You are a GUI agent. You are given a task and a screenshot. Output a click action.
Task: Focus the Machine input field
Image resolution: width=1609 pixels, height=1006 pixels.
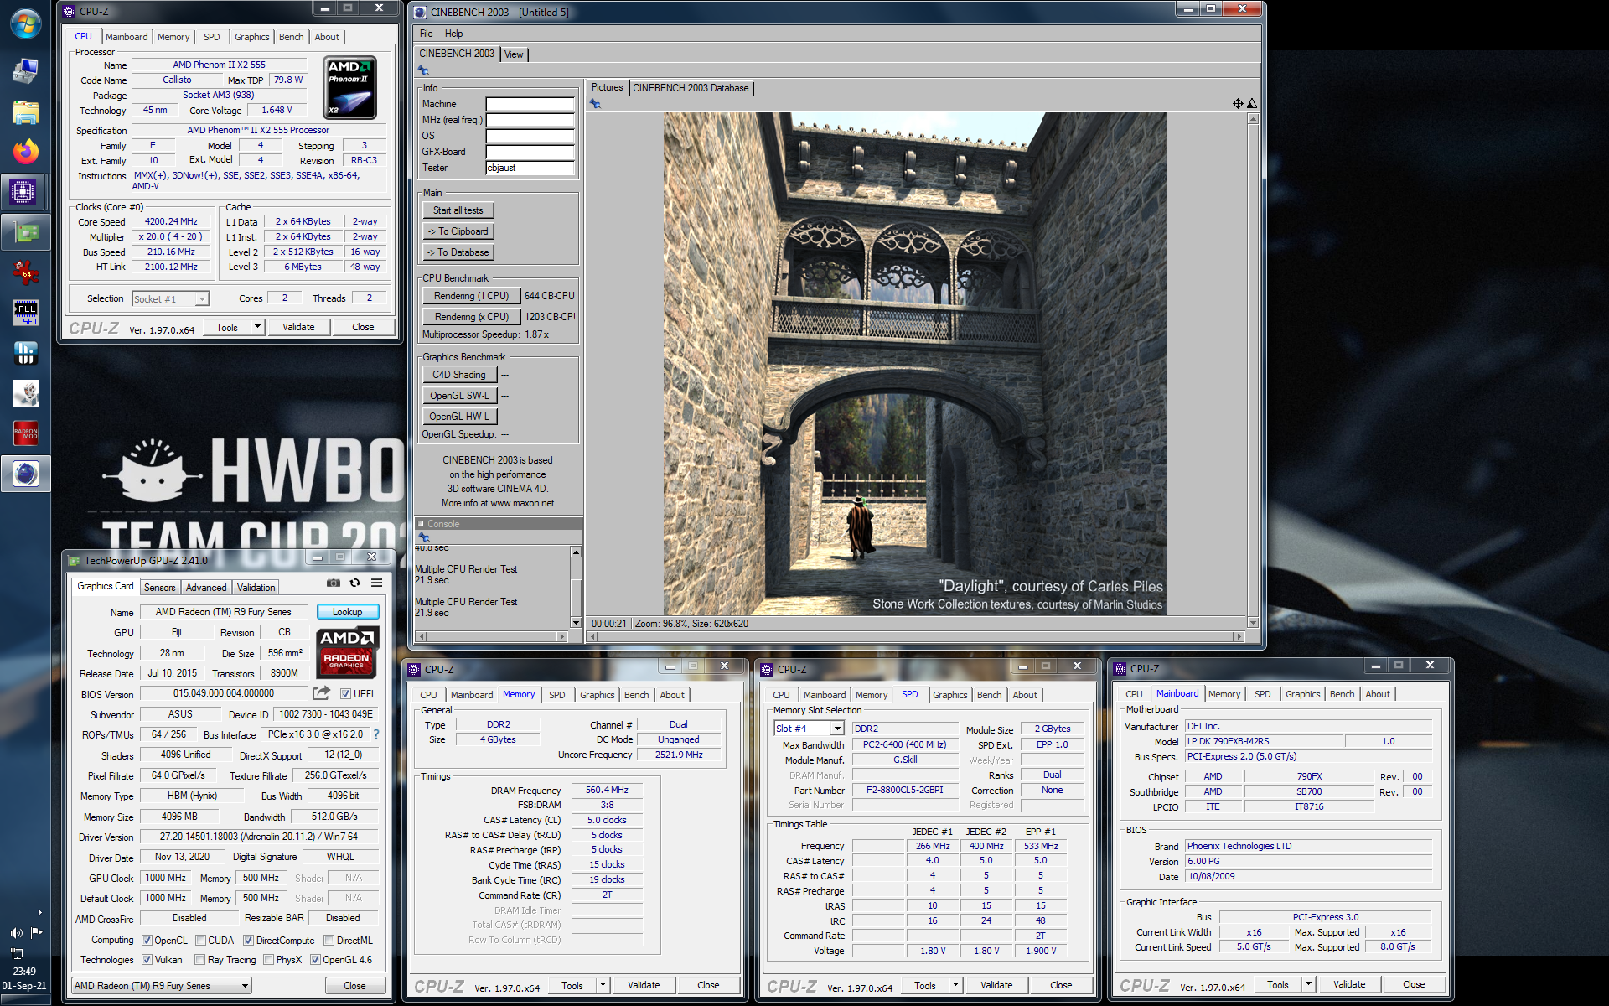[x=530, y=104]
